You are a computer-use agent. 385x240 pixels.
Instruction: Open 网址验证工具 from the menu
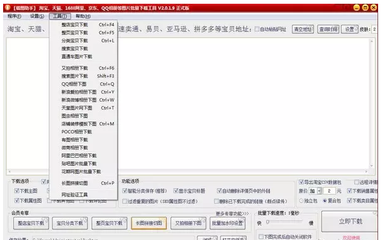pos(83,194)
